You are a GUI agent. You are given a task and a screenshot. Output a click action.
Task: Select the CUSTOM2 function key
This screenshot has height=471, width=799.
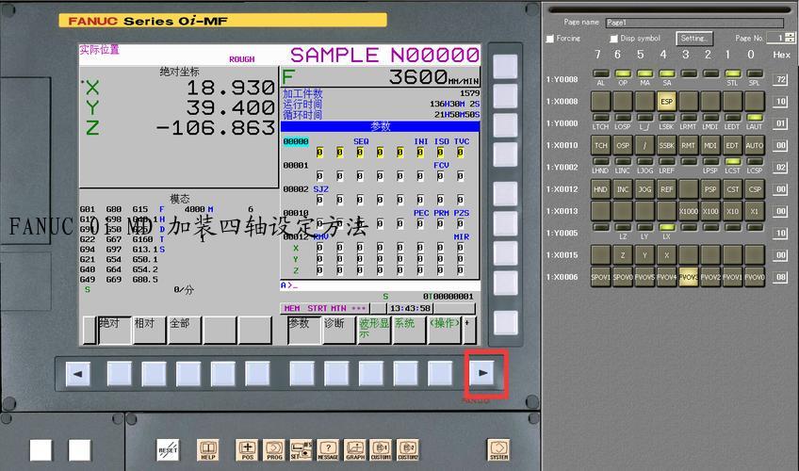408,450
